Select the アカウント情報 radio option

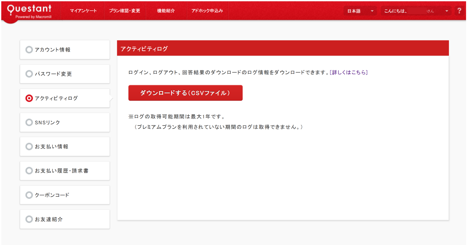pyautogui.click(x=65, y=50)
